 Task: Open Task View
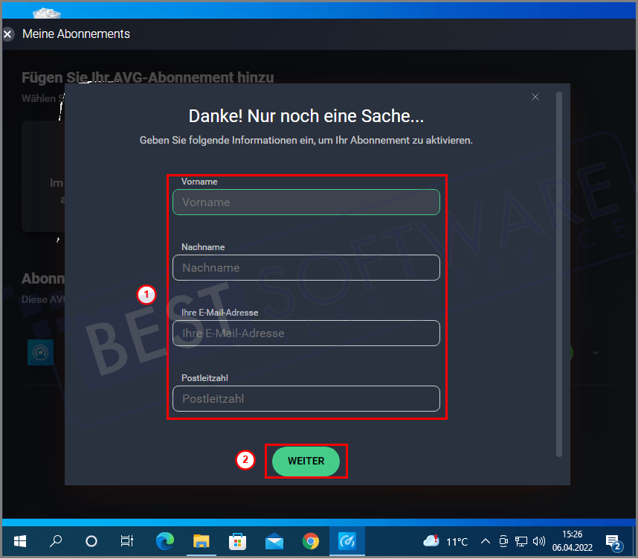(126, 541)
